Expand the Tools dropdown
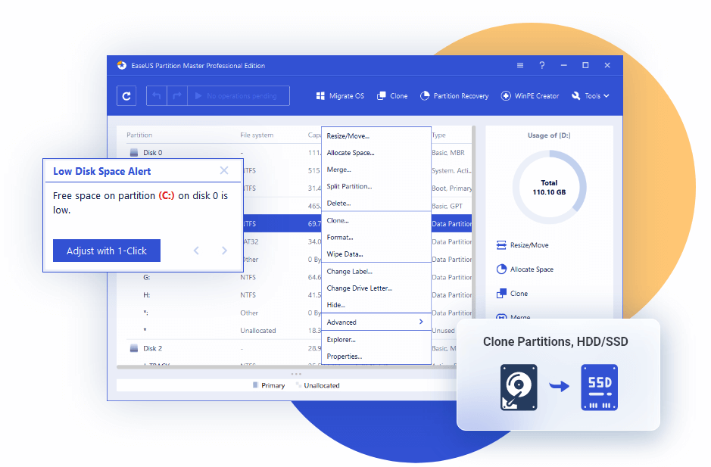This screenshot has height=467, width=711. [x=591, y=96]
